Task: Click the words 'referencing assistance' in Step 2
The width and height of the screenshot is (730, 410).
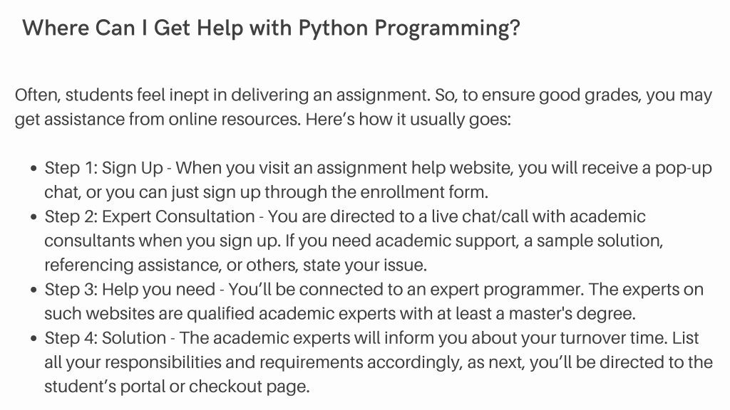Action: [x=133, y=266]
